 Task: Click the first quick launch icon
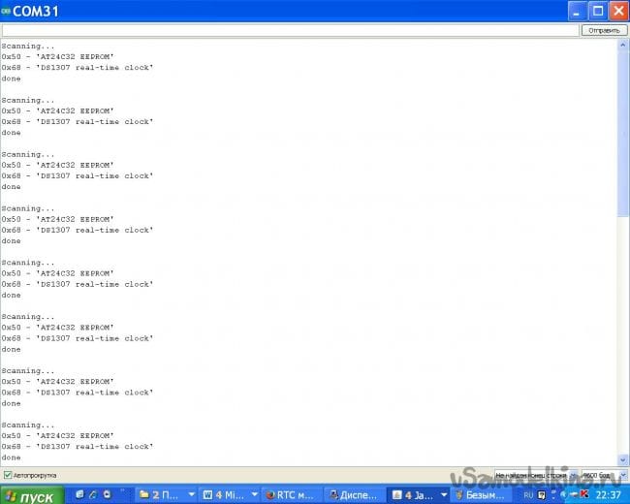80,495
